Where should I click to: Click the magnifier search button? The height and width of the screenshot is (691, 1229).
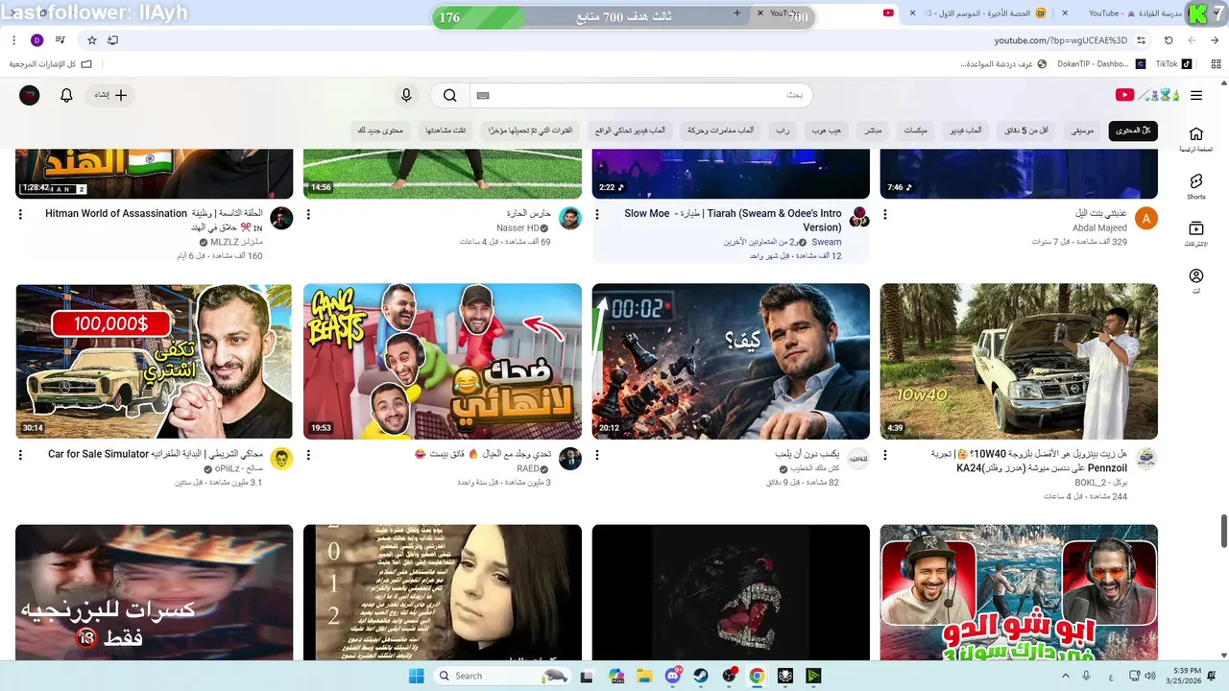449,95
